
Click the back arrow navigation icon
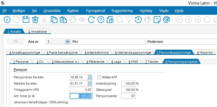tap(179, 20)
